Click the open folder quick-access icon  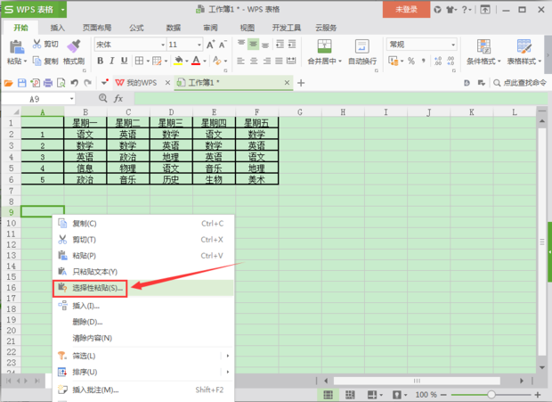[8, 83]
